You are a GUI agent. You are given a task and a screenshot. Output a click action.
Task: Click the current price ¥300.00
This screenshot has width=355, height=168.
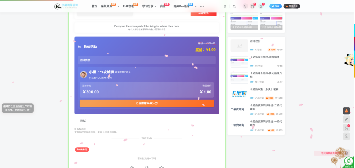(x=90, y=92)
